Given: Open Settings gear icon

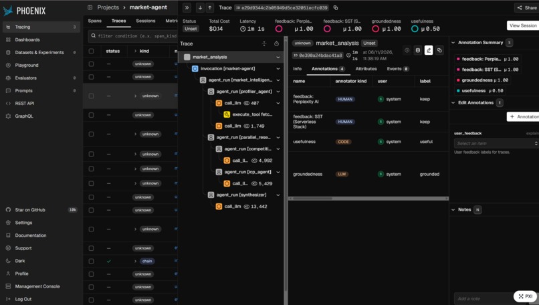Looking at the screenshot, I should [x=8, y=223].
